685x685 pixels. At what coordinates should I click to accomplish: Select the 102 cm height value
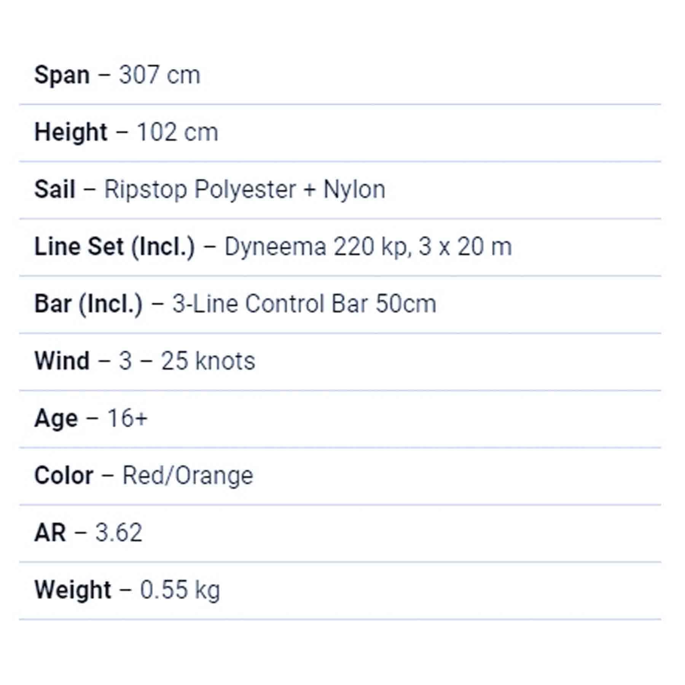tap(177, 132)
